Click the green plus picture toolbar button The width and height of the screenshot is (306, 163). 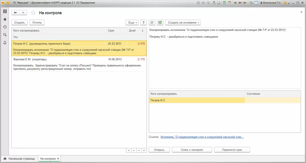(x=160, y=22)
